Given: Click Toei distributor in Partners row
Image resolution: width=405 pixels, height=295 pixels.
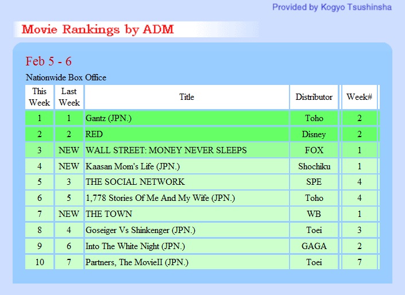Looking at the screenshot, I should 314,262.
